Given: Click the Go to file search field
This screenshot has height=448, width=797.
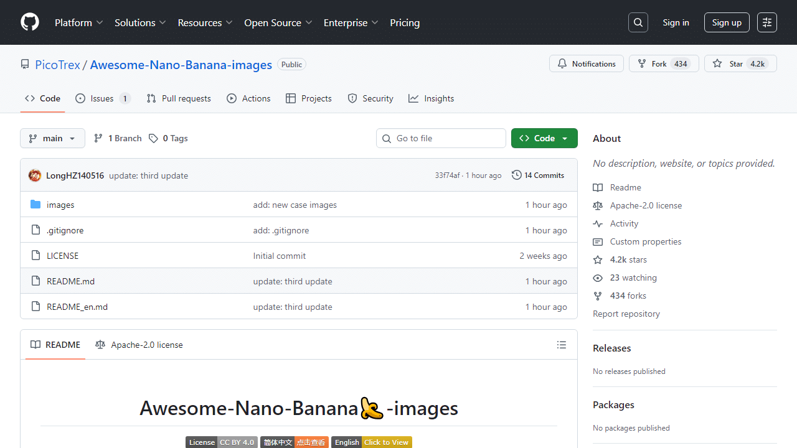Looking at the screenshot, I should click(441, 138).
